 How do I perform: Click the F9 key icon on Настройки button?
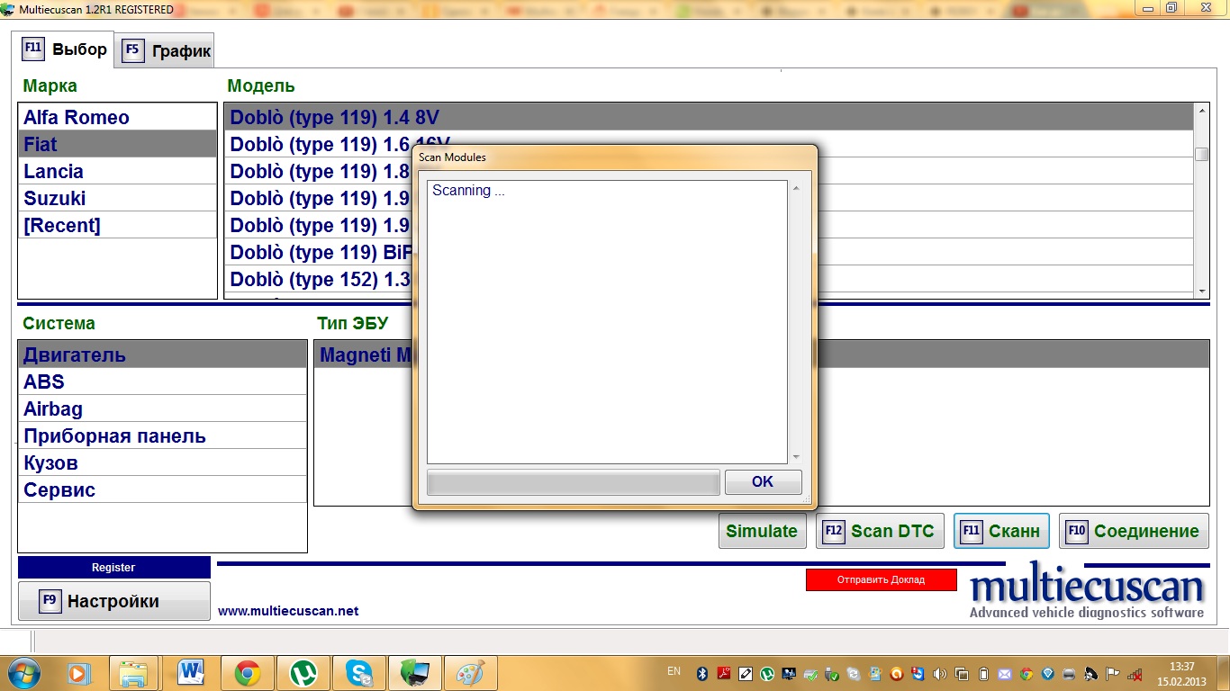[x=50, y=601]
